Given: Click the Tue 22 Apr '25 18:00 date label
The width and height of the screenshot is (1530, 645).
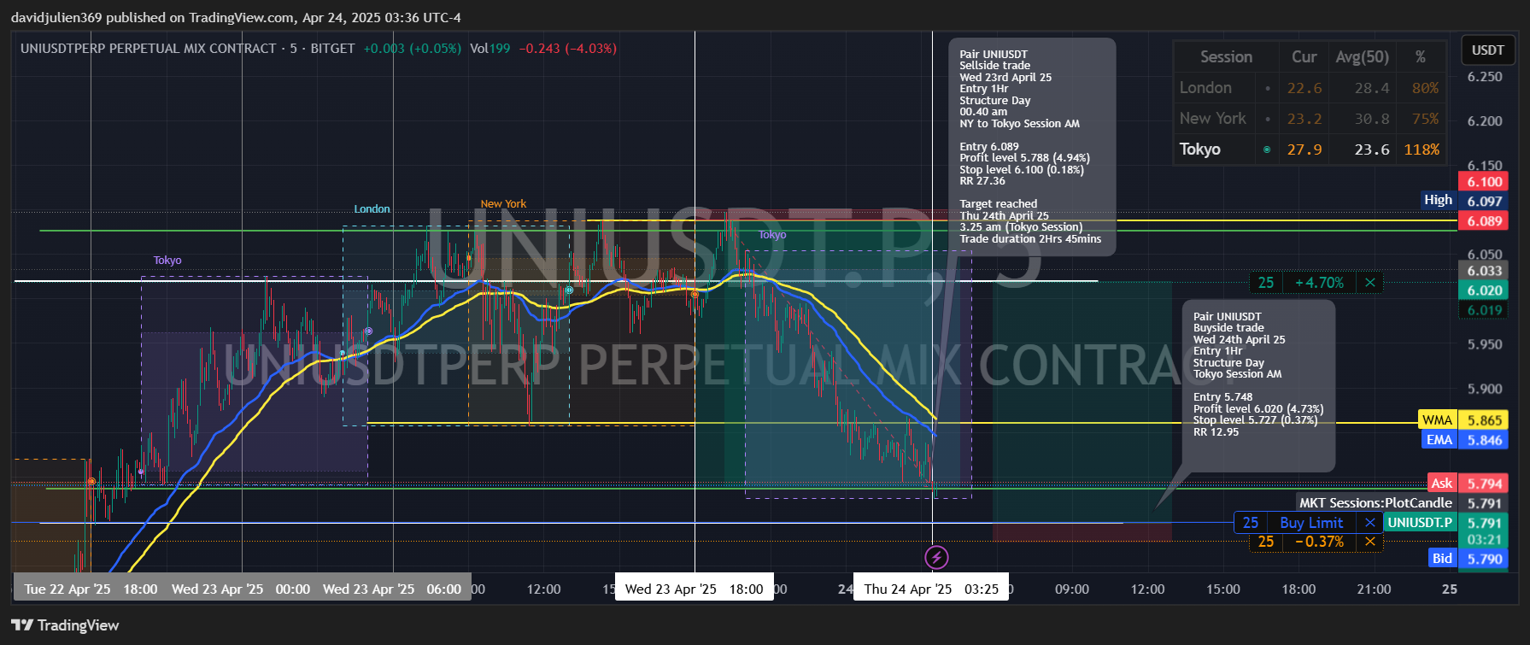Looking at the screenshot, I should point(91,589).
